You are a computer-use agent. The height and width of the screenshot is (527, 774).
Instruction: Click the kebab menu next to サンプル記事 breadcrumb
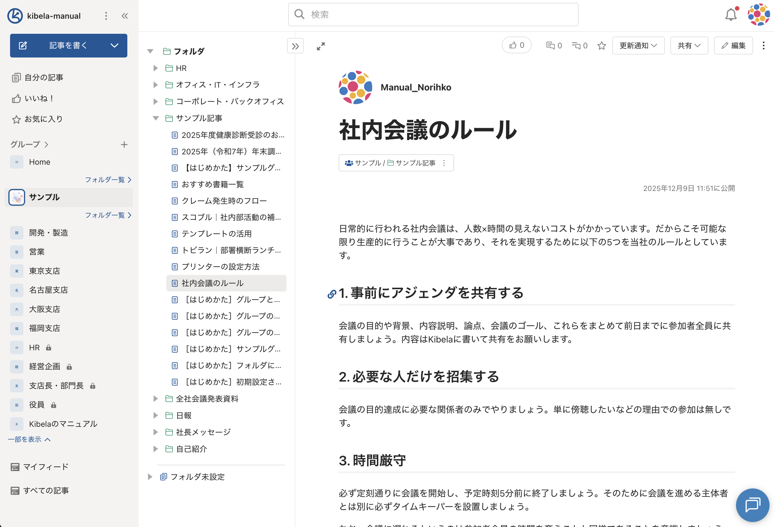(x=444, y=163)
